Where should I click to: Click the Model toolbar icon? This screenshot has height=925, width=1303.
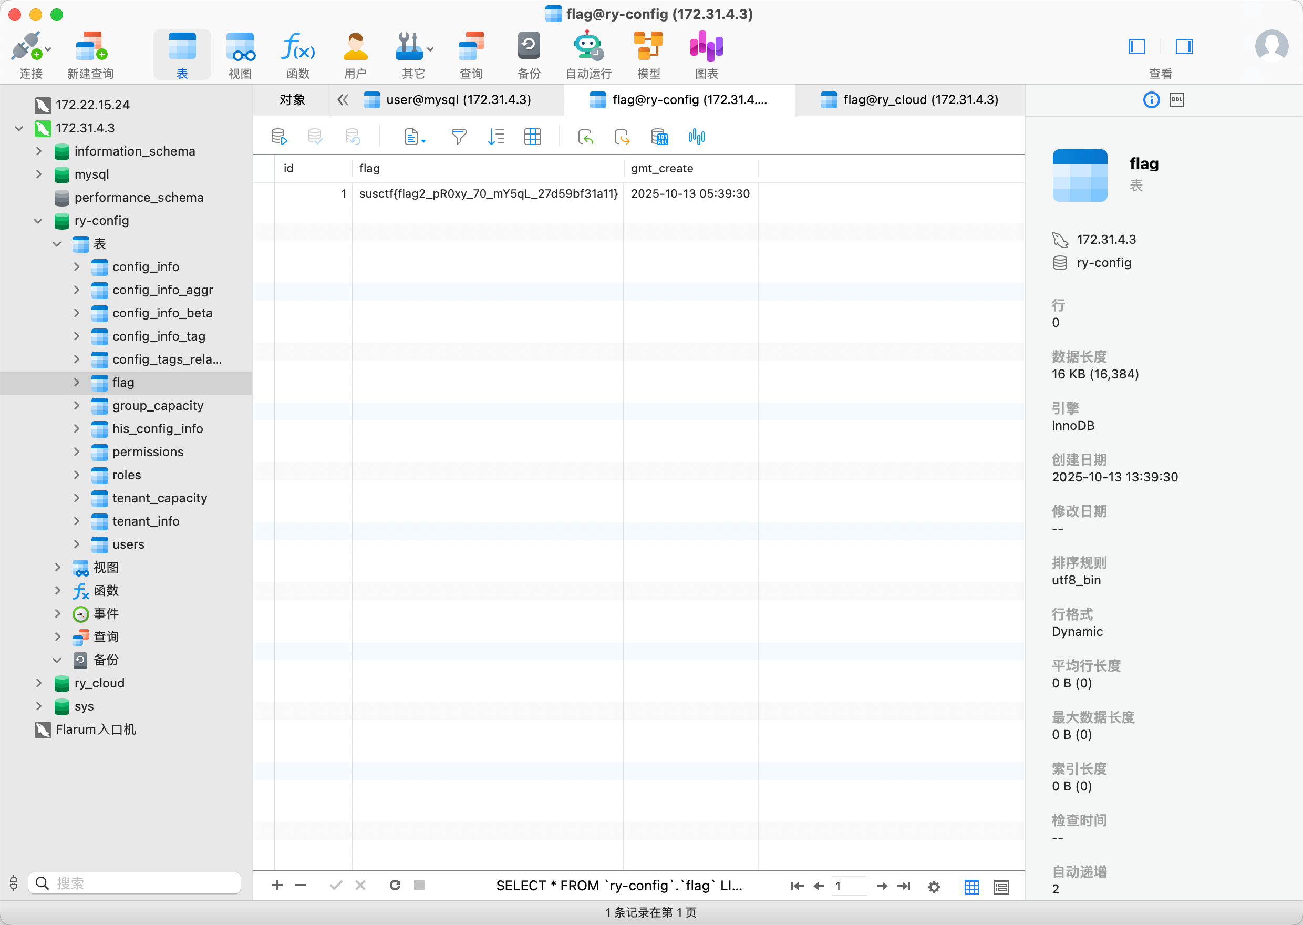[648, 47]
